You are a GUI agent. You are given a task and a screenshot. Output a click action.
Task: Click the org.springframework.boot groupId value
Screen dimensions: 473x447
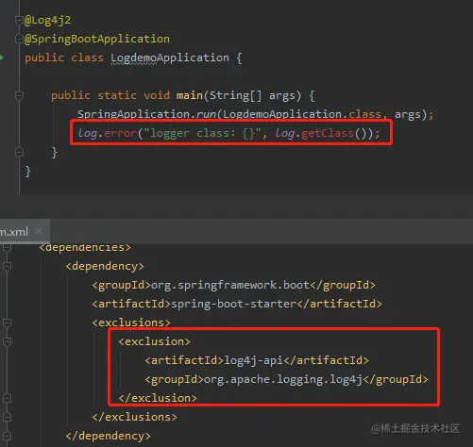(x=230, y=285)
